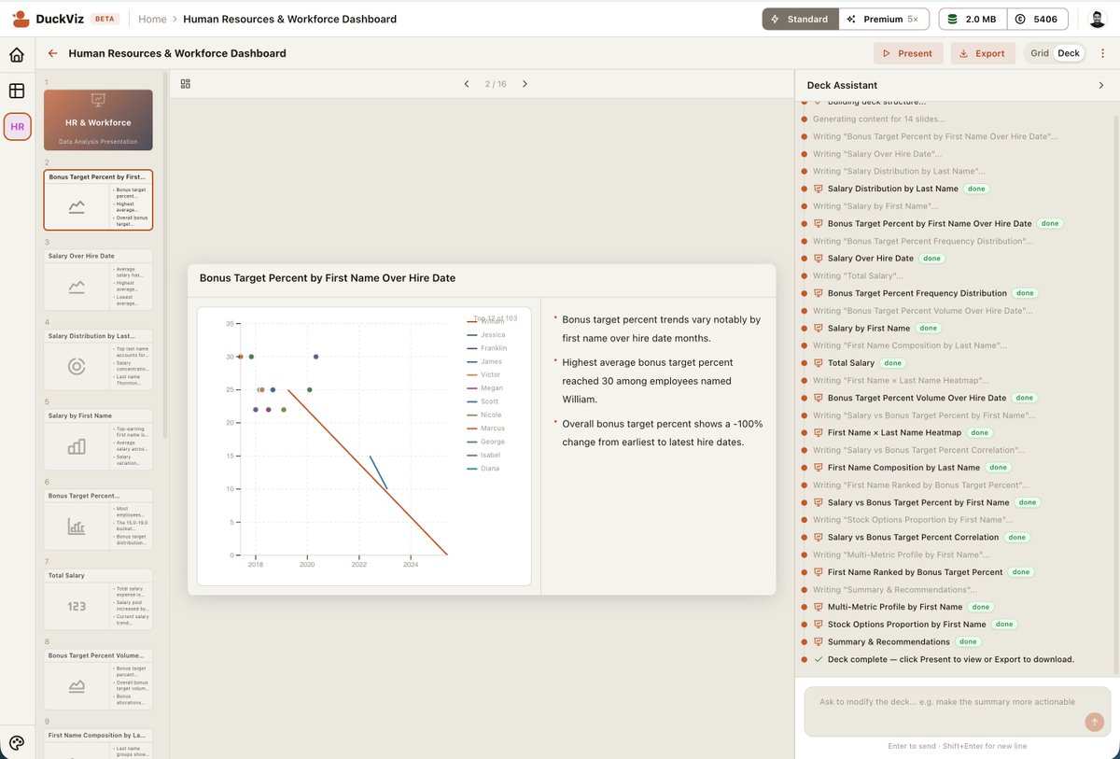
Task: Click the 'Top 12 of 103' chart label
Action: coord(495,318)
